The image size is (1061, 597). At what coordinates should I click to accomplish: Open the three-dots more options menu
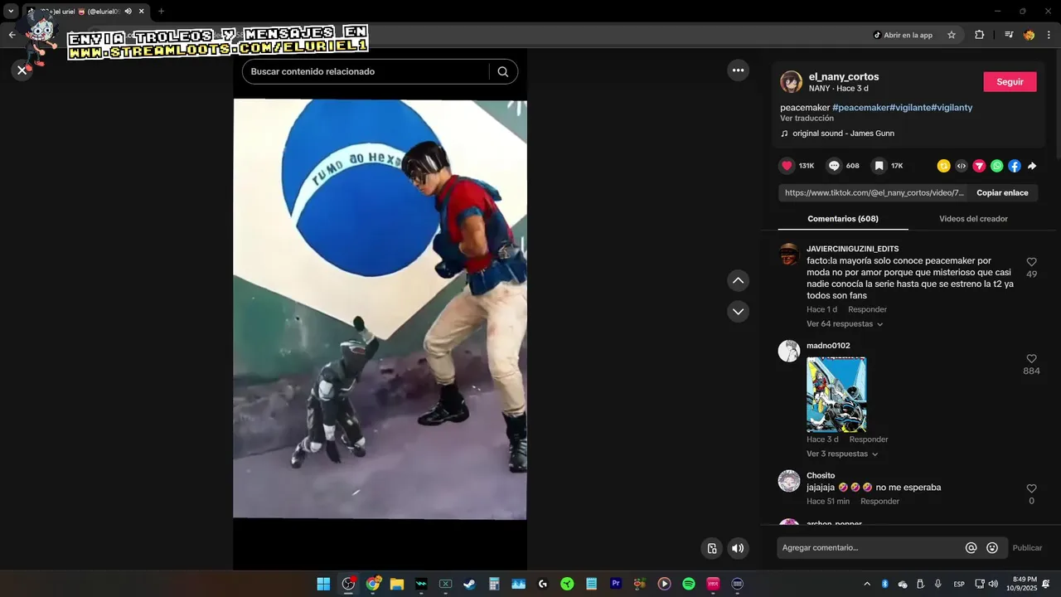coord(739,70)
